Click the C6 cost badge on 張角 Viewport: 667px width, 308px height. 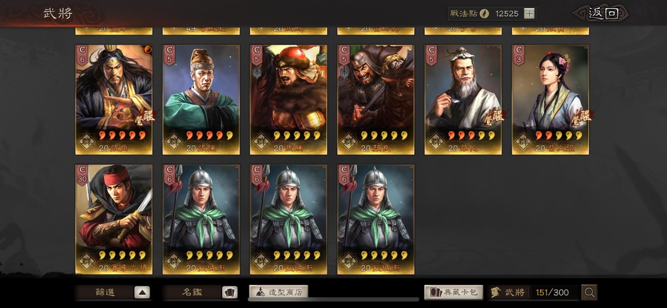coord(81,55)
